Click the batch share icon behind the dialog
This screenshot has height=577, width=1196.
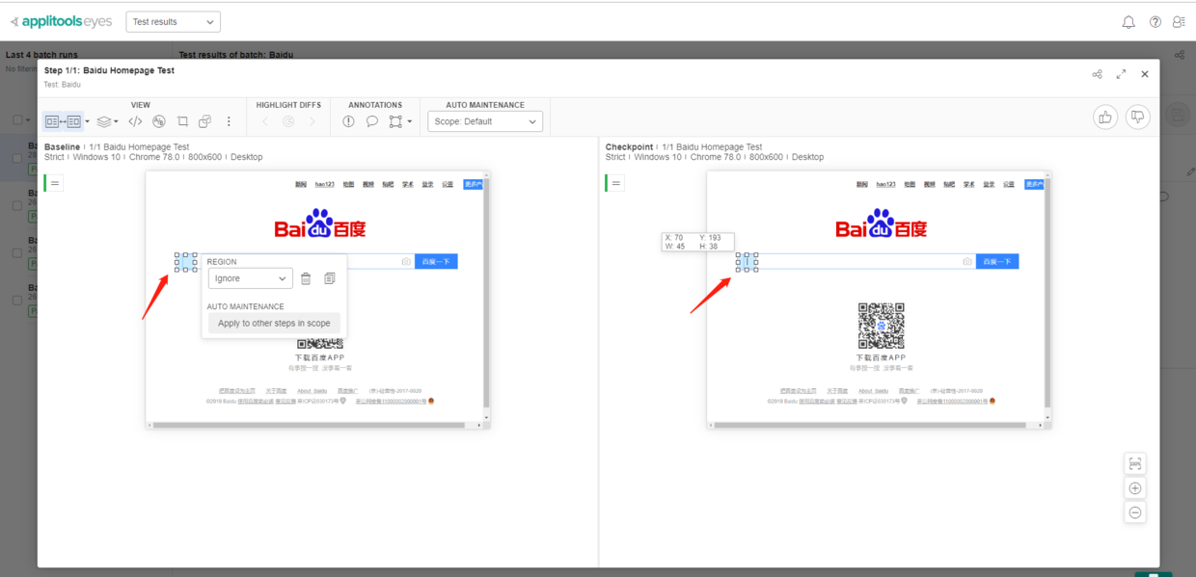click(x=1181, y=55)
